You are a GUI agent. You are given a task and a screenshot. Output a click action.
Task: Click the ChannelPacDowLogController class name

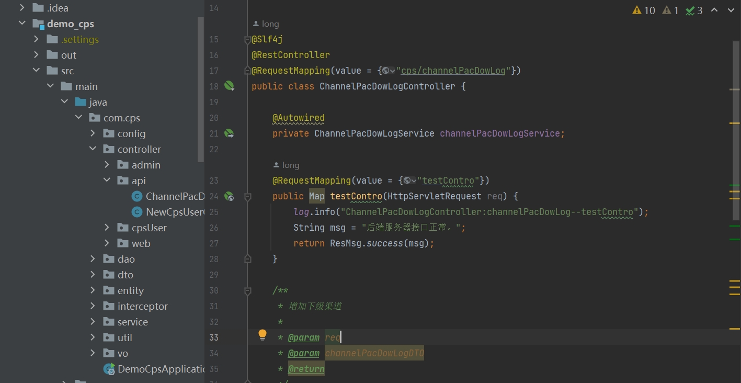[x=387, y=86]
